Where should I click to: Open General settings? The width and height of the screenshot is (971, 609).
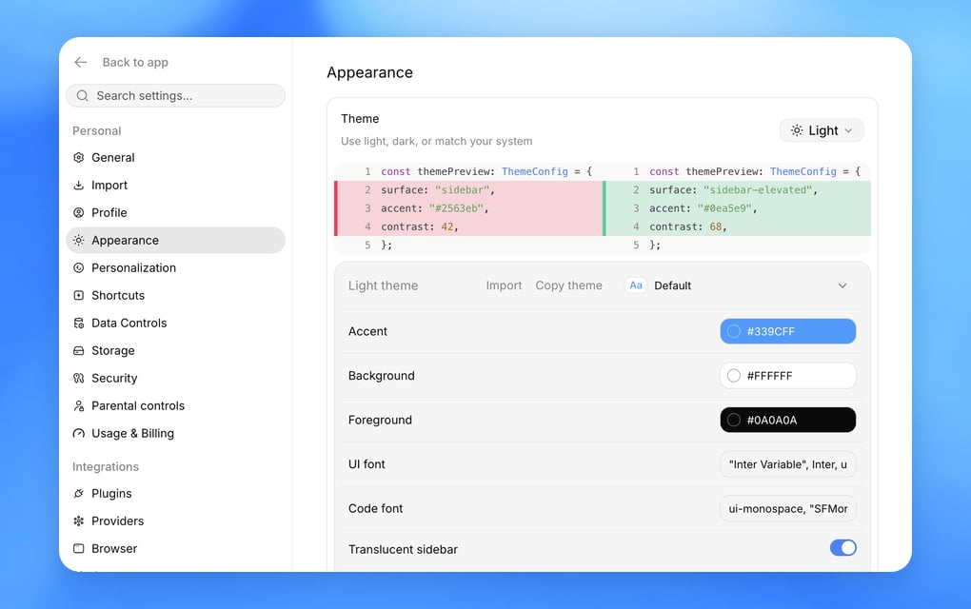(175, 157)
